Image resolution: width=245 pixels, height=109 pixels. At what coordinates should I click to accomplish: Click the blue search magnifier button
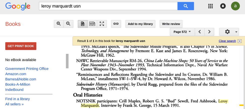185,6
